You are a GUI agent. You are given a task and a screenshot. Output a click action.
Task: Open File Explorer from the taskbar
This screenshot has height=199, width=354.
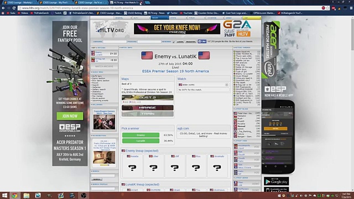tap(26, 195)
